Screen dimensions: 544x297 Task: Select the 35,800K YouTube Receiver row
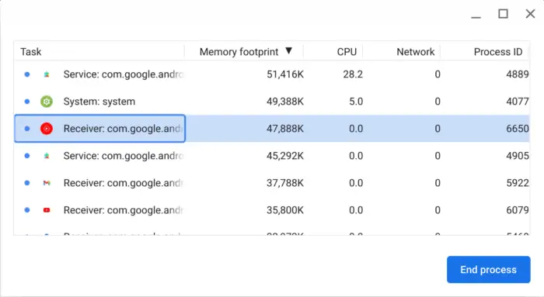click(x=272, y=210)
